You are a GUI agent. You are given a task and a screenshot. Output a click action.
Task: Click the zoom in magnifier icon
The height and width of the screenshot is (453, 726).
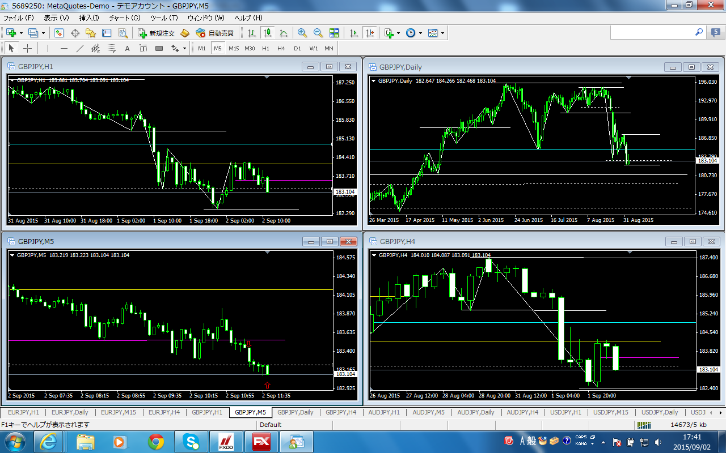302,33
